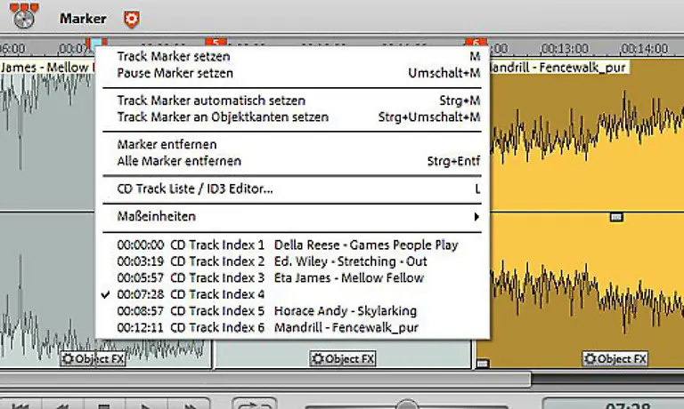
Task: Choose Alle Marker entfernen
Action: (292, 161)
